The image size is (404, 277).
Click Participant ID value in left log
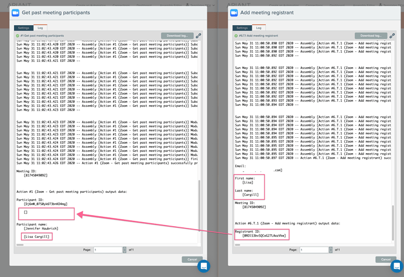46,204
